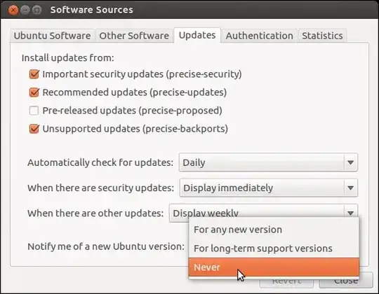The image size is (379, 294).
Task: Click the Daily combo box arrow
Action: click(350, 162)
